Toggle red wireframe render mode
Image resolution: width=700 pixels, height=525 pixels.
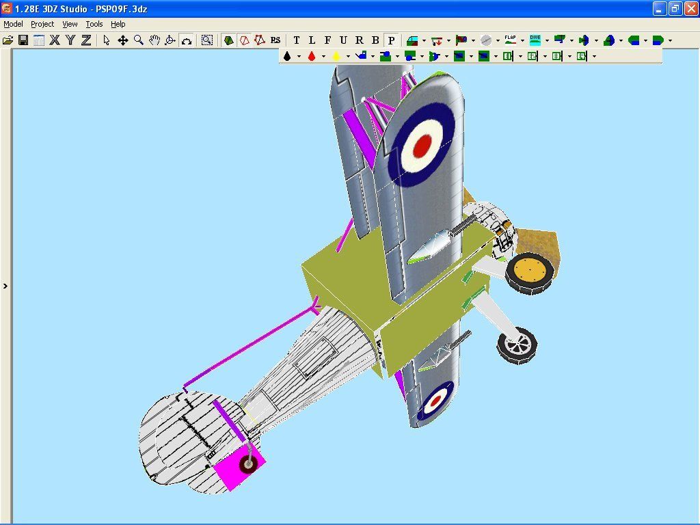[x=244, y=40]
